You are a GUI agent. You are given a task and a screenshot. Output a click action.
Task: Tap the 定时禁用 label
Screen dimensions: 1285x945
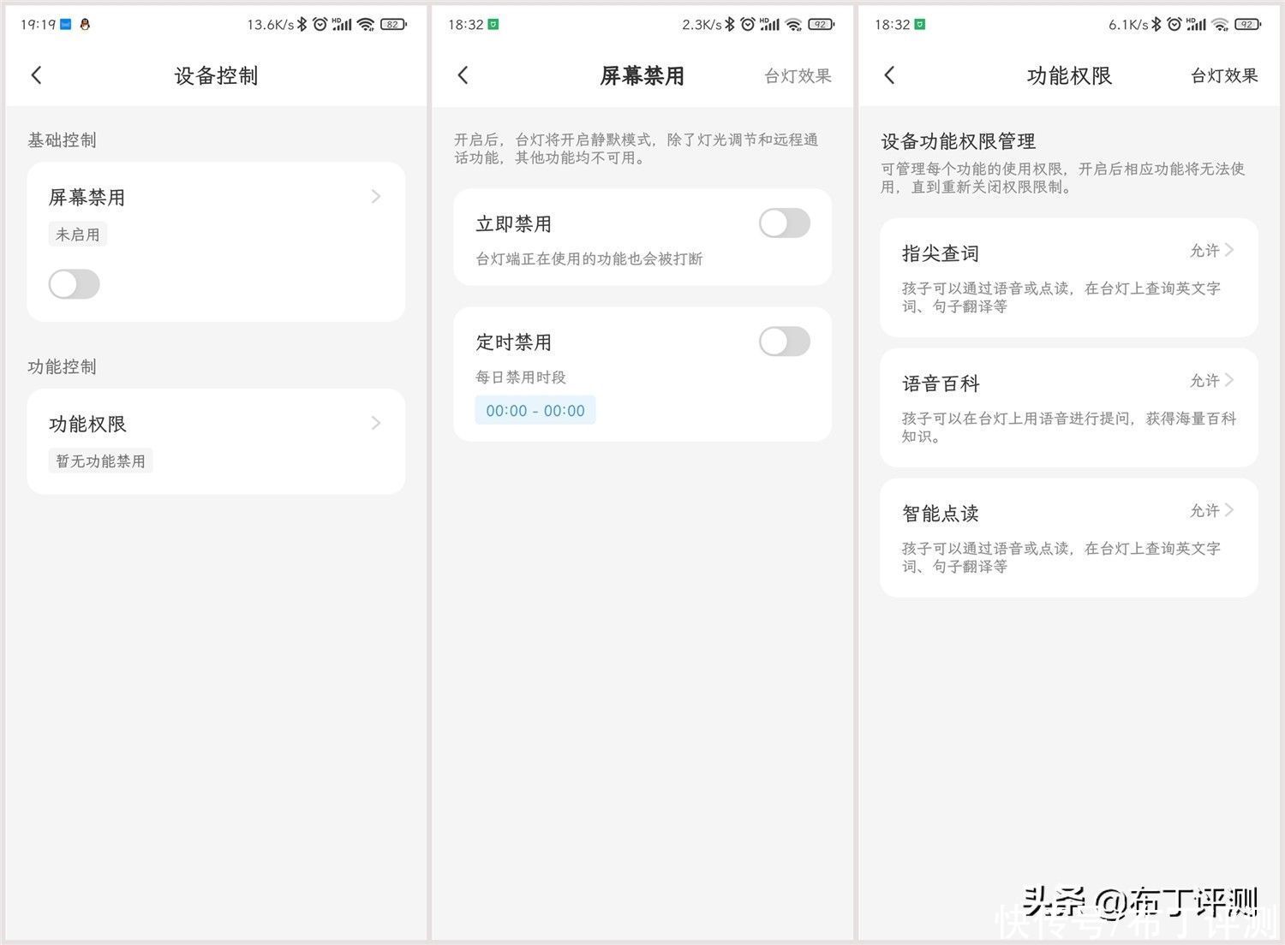pyautogui.click(x=514, y=342)
